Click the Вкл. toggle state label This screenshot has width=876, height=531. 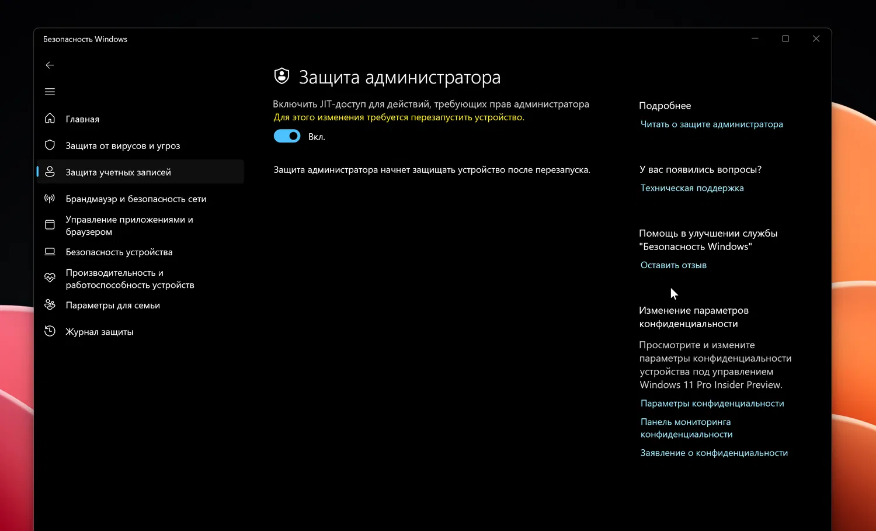317,137
